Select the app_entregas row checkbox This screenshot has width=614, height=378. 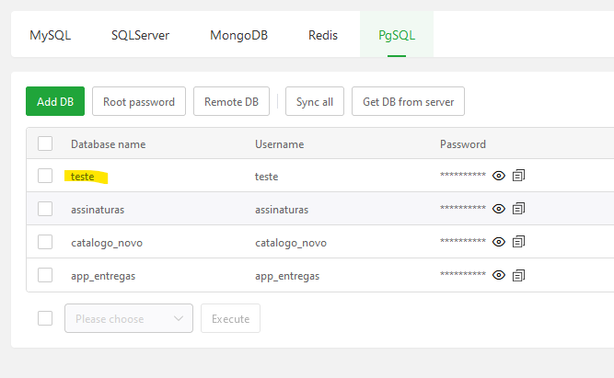pyautogui.click(x=45, y=275)
